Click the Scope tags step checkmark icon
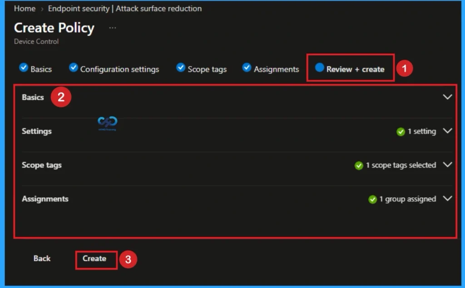 (x=181, y=68)
